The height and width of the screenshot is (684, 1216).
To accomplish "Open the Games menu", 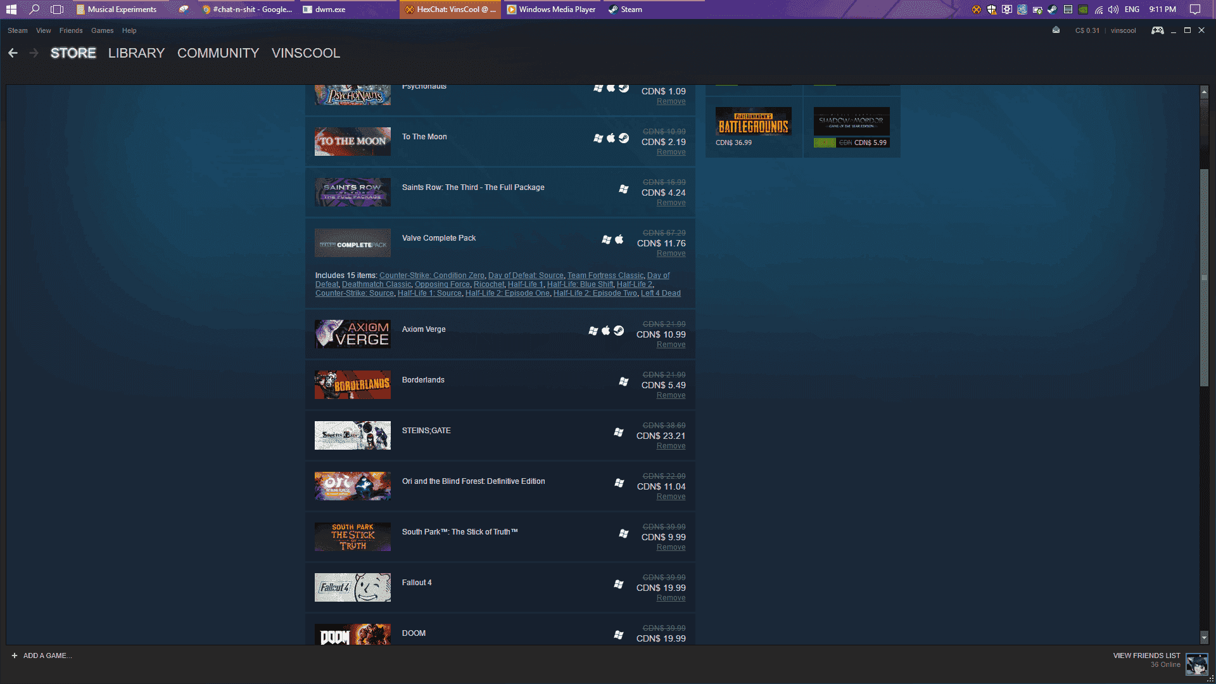I will tap(103, 30).
